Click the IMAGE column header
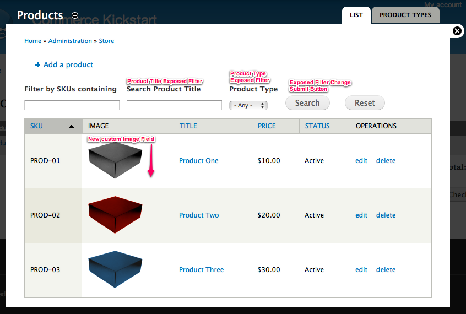Image resolution: width=466 pixels, height=314 pixels. [x=98, y=126]
